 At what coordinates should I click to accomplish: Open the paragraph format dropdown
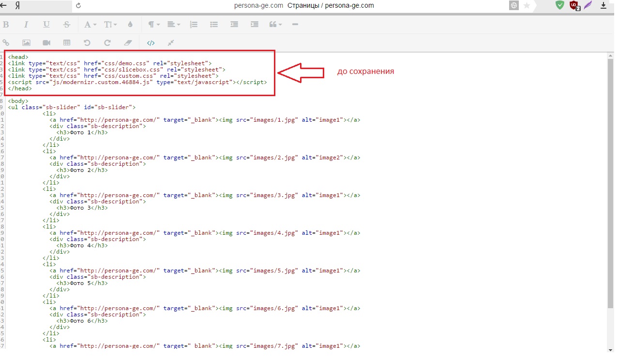click(154, 25)
